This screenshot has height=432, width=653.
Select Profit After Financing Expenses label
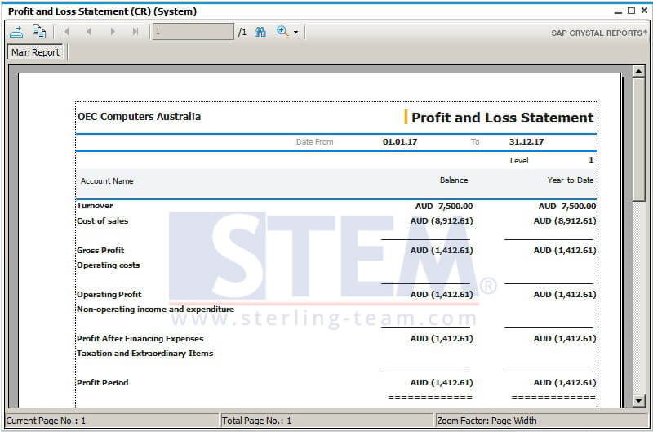pyautogui.click(x=140, y=339)
